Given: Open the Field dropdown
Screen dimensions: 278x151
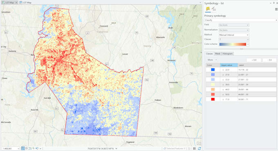Looking at the screenshot, I should 234,25.
